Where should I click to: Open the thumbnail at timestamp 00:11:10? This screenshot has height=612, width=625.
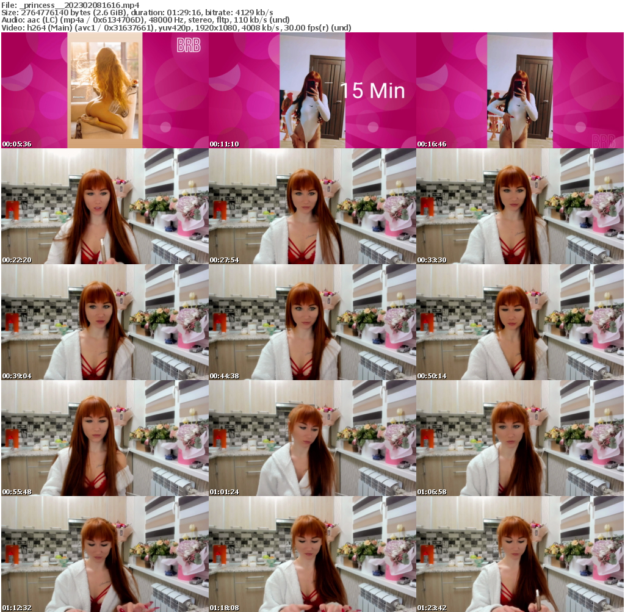click(311, 90)
